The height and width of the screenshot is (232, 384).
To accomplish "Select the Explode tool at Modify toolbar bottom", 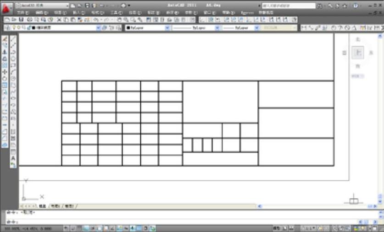I will pos(5,145).
